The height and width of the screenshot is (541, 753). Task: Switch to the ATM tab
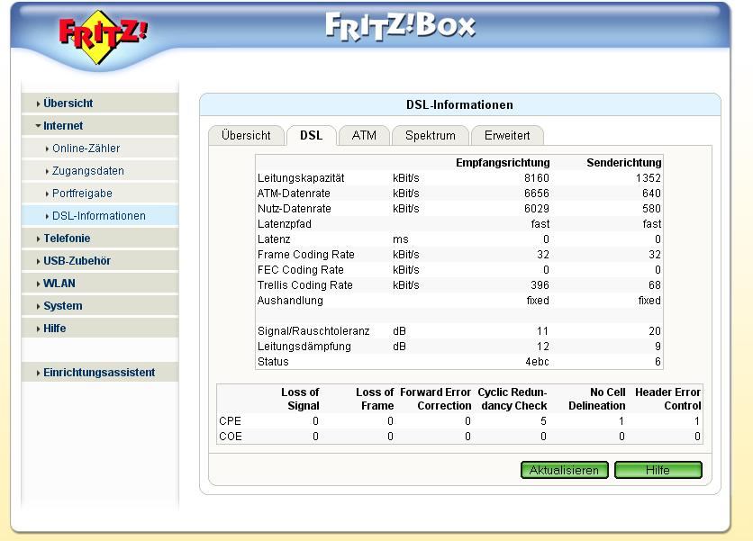[364, 136]
